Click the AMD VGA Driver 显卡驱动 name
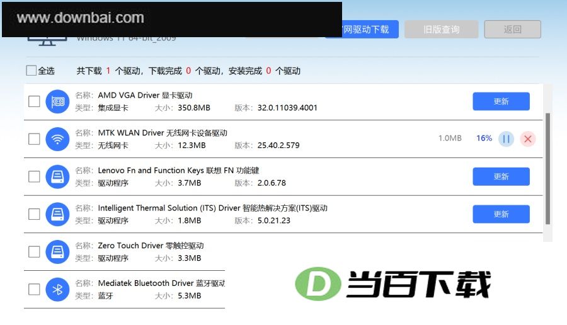Image resolution: width=567 pixels, height=325 pixels. tap(145, 96)
